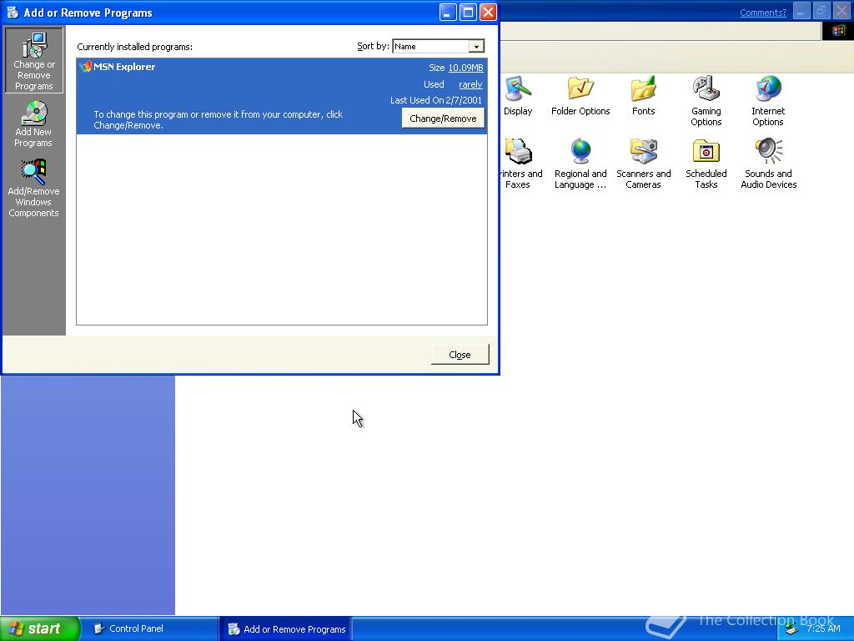
Task: Open Gaming Options in Control Panel
Action: coord(706,101)
